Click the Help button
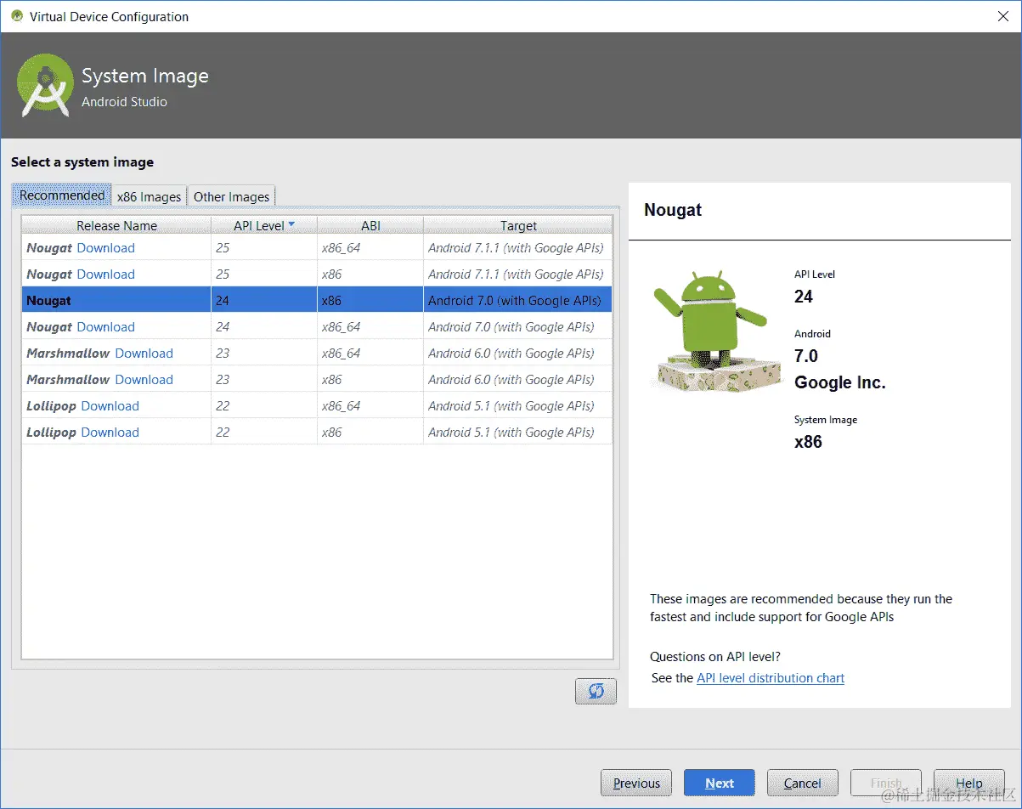 [969, 784]
